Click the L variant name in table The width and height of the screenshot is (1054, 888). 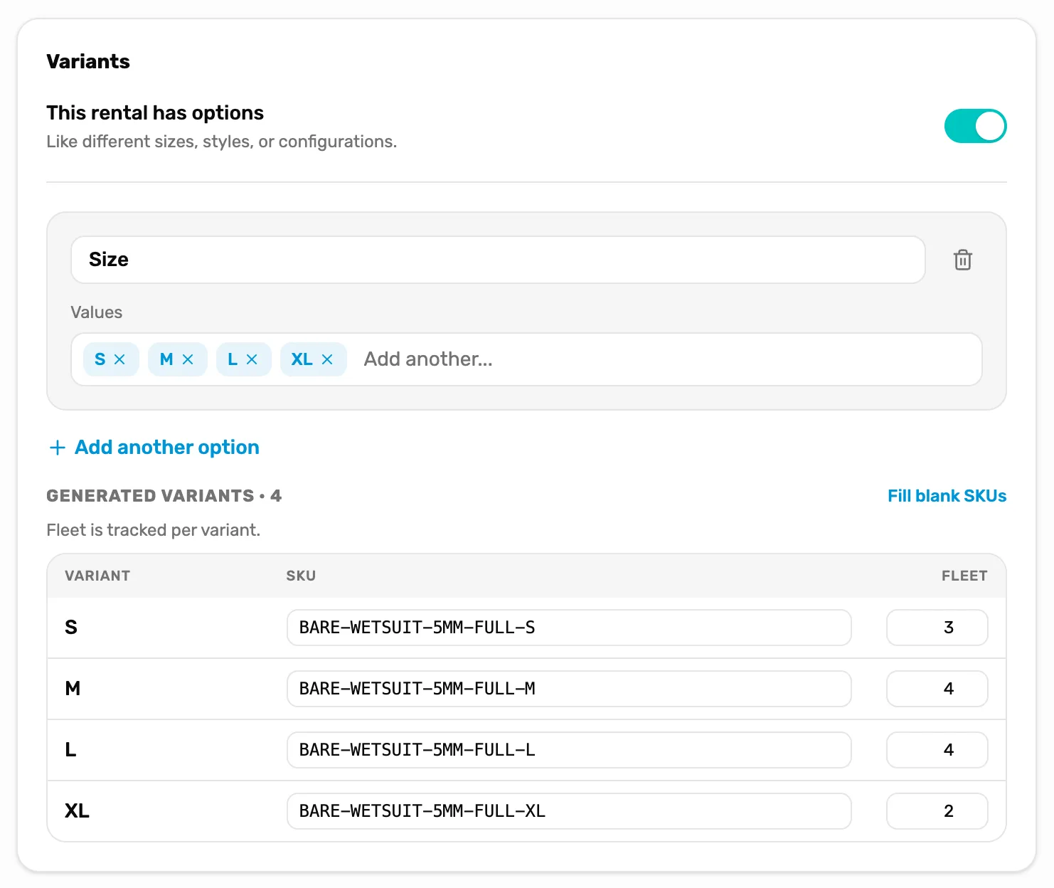point(70,750)
